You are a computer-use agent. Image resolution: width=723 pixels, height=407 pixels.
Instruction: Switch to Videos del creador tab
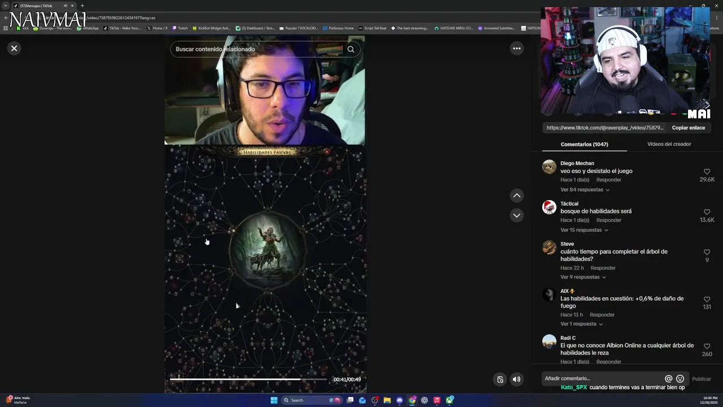[x=669, y=144]
